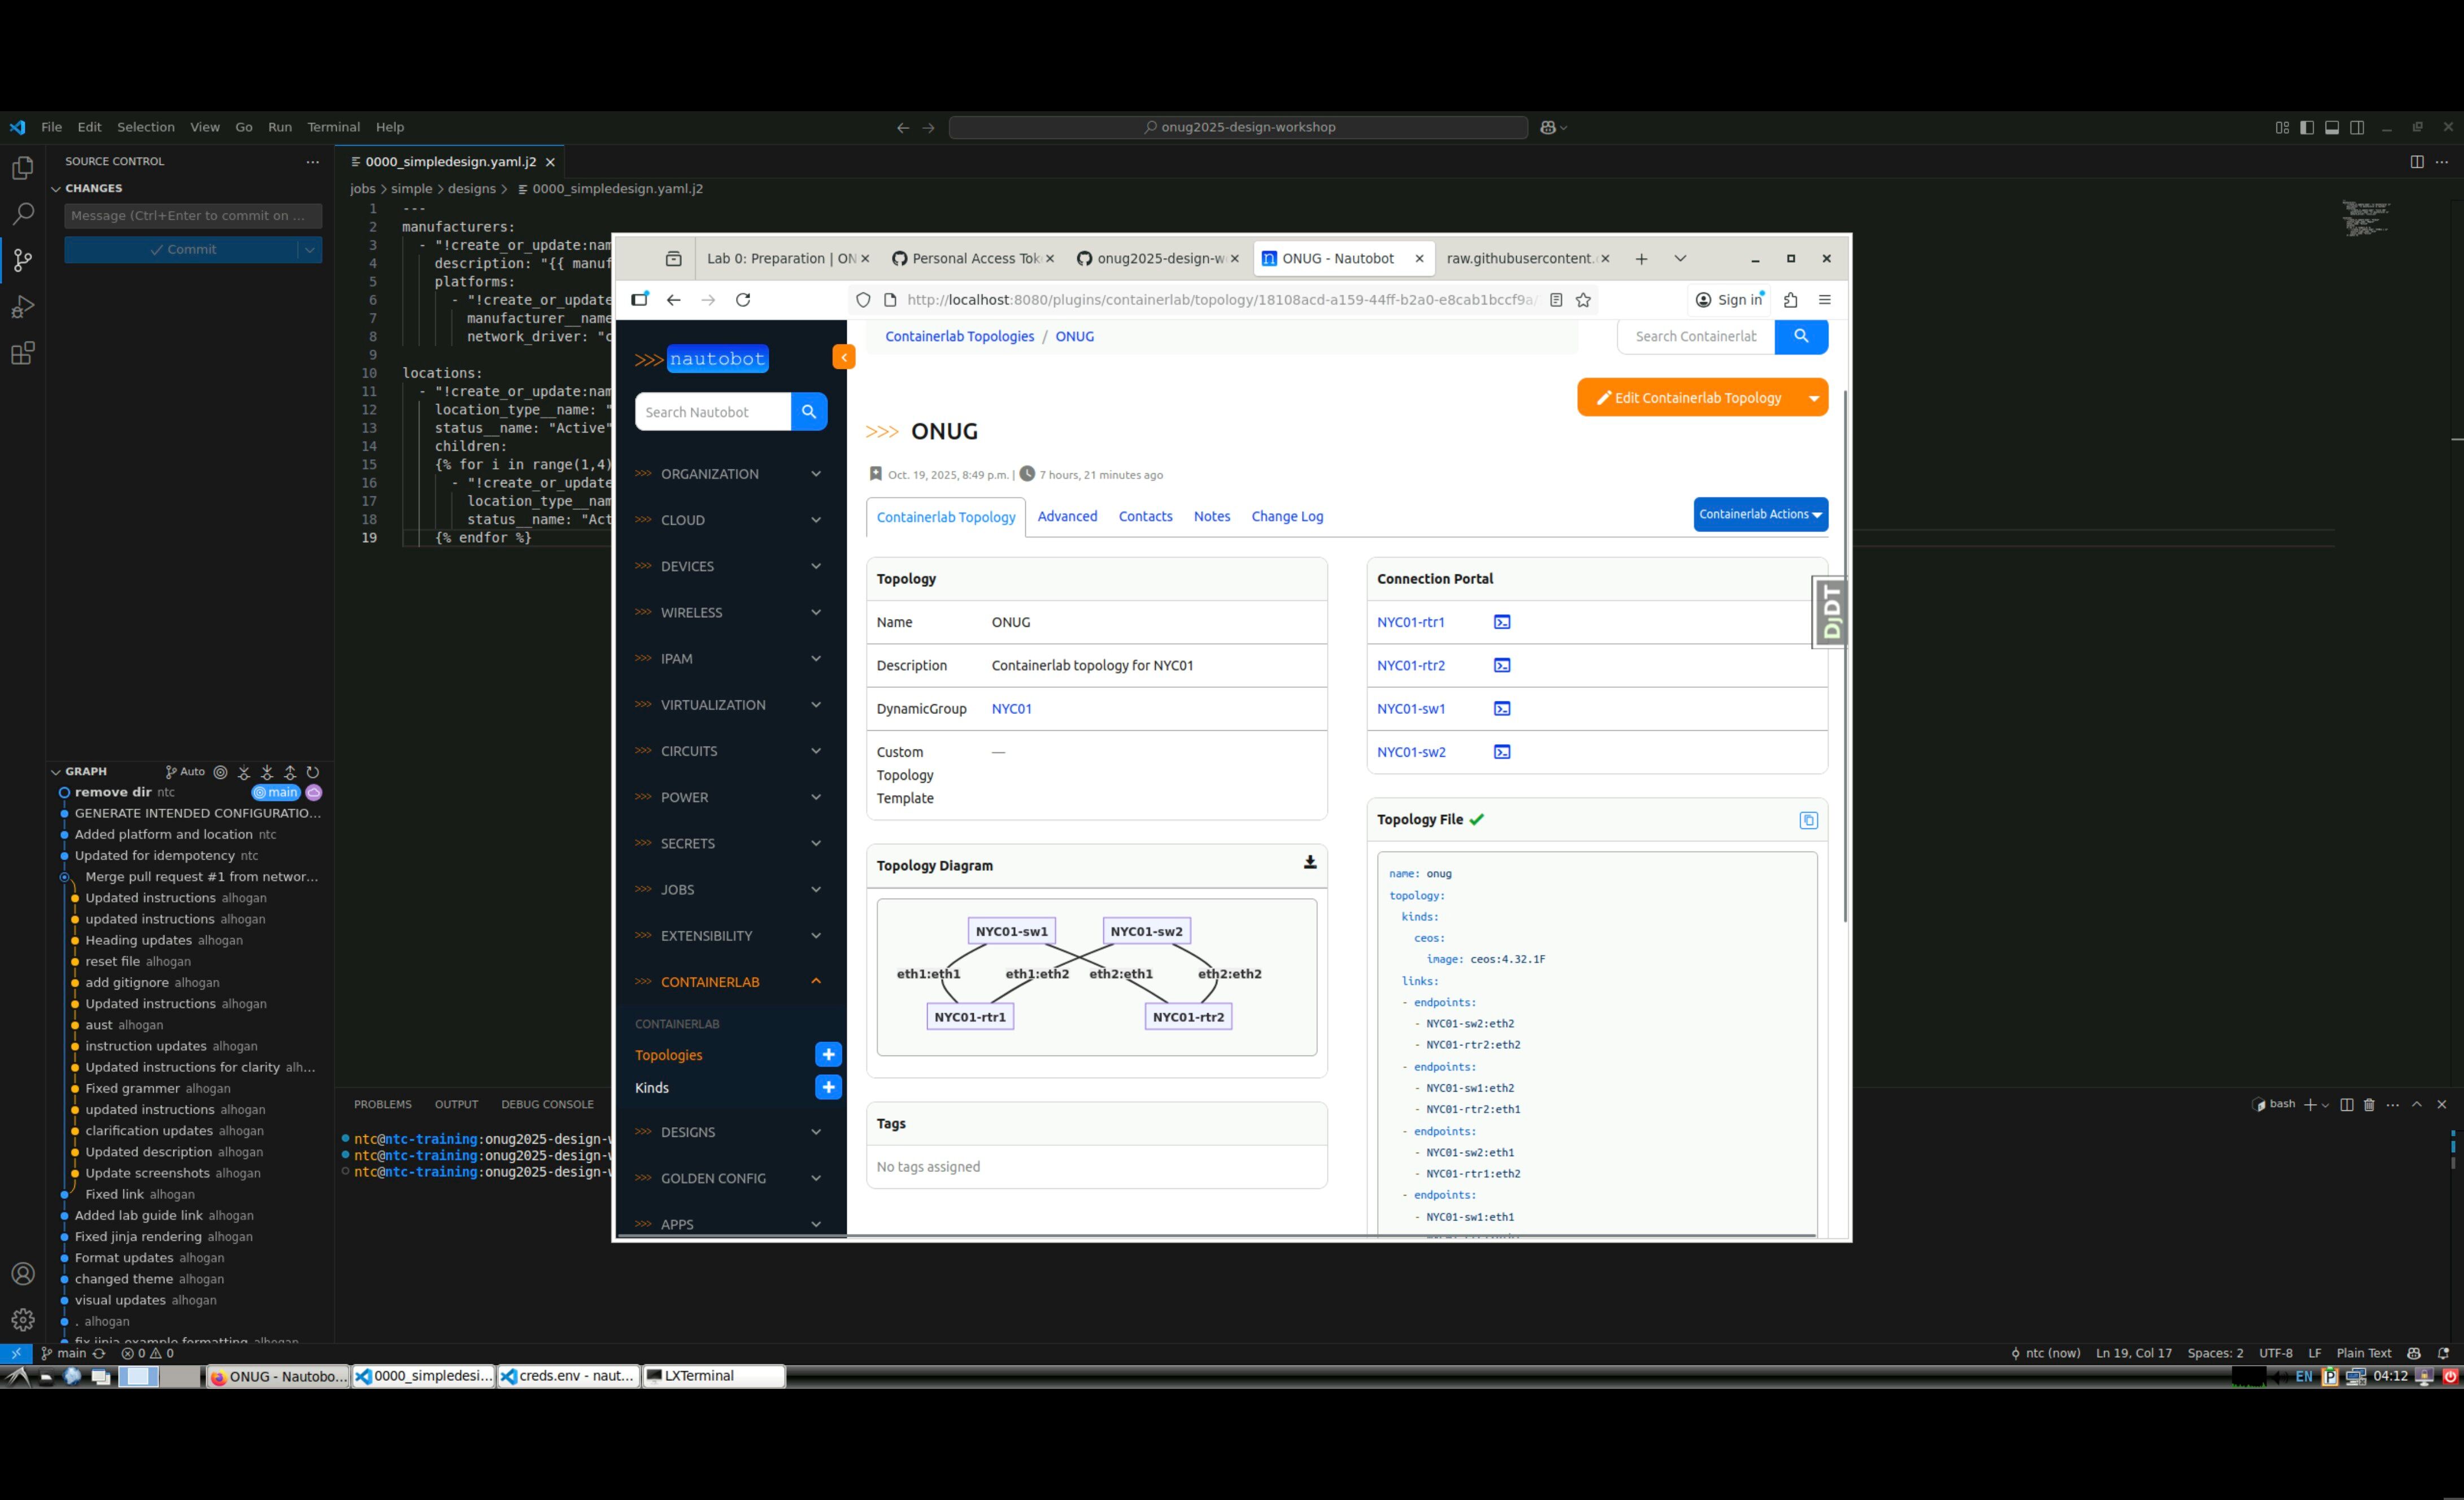Image resolution: width=2464 pixels, height=1500 pixels.
Task: Toggle the Django debug toolbar DJDT handle
Action: point(1831,612)
